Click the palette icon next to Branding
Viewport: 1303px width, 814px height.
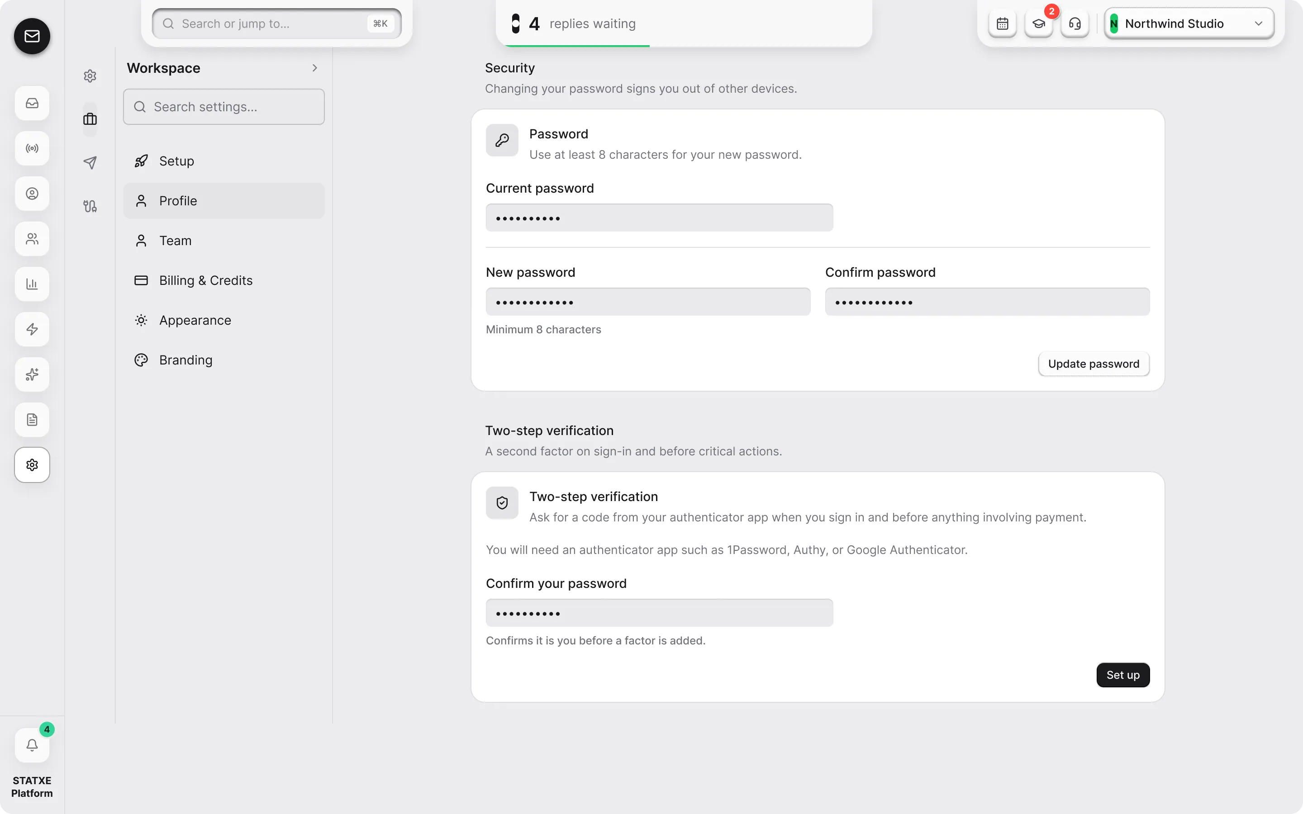(x=141, y=360)
